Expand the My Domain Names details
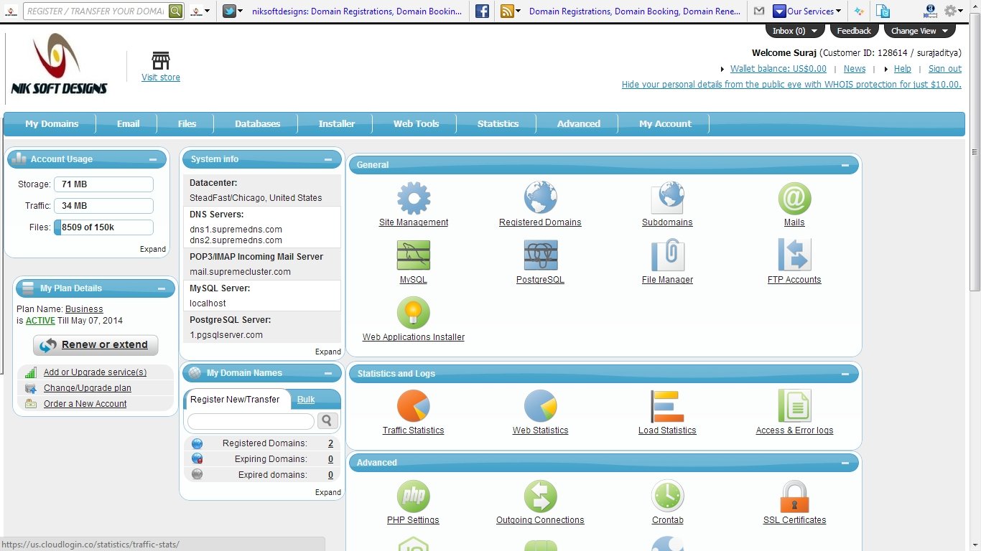The height and width of the screenshot is (551, 981). 328,492
